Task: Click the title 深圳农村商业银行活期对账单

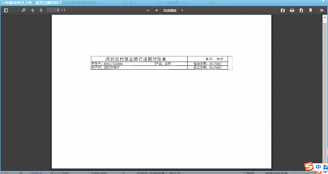Action: (x=136, y=59)
